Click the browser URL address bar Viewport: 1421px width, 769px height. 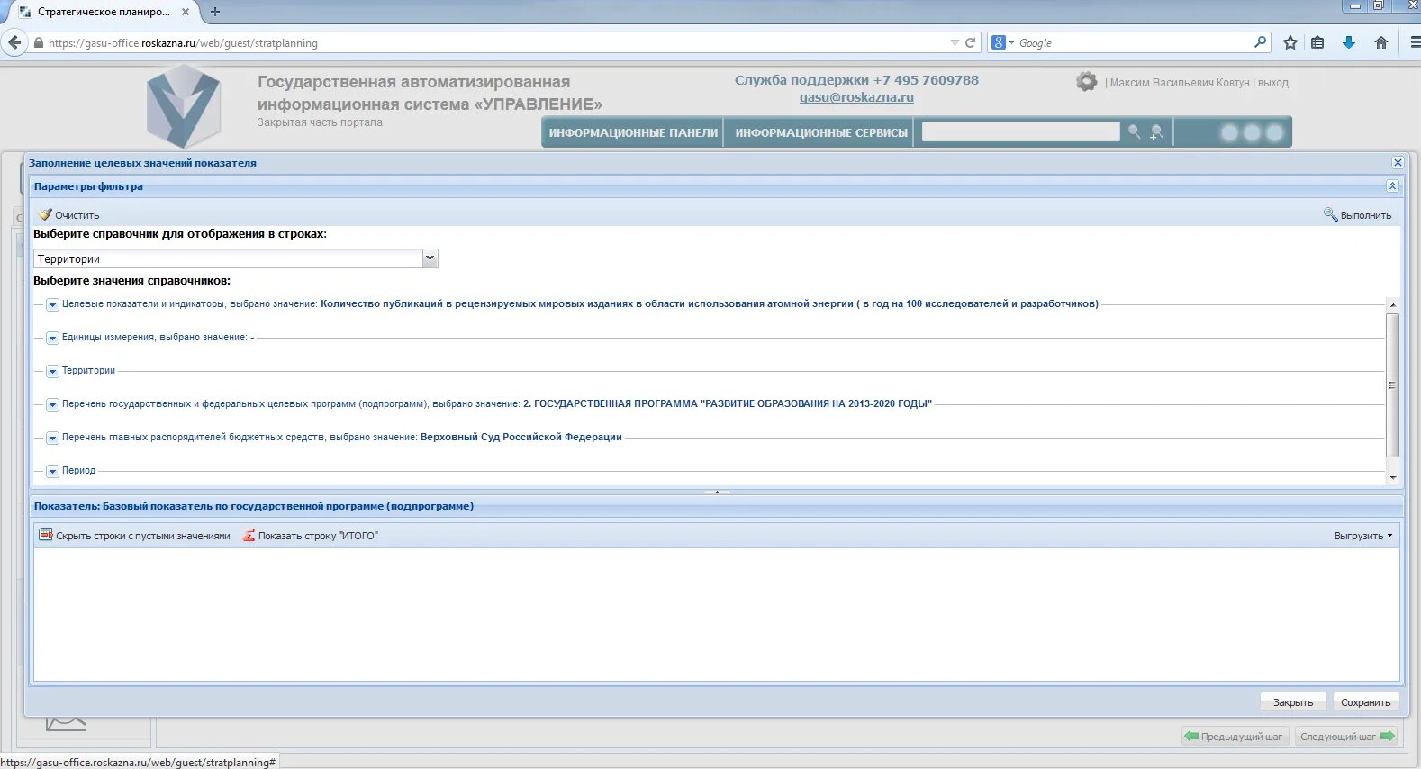coord(495,42)
